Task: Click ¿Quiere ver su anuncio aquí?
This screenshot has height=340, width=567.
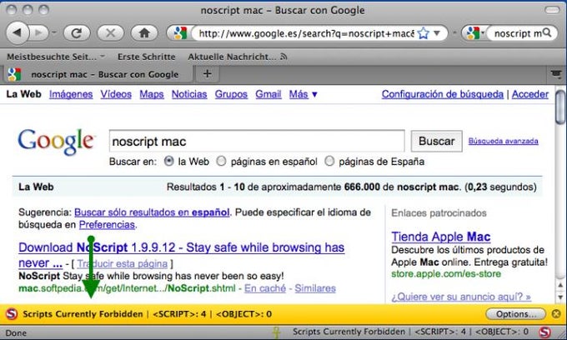Action: [x=461, y=297]
